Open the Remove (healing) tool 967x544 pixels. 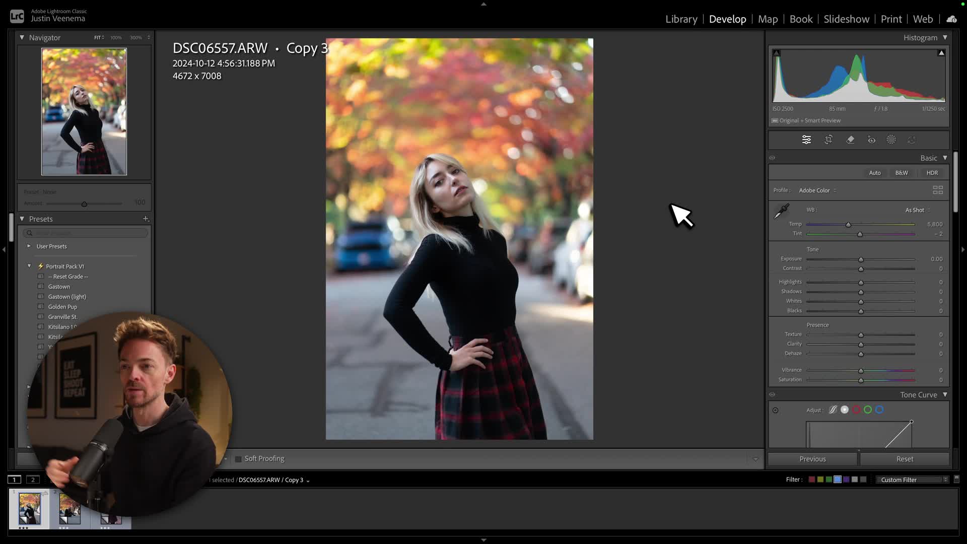[x=851, y=140]
